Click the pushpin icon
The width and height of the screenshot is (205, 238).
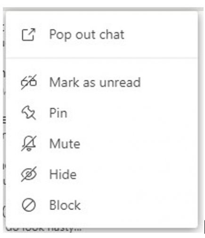28,113
